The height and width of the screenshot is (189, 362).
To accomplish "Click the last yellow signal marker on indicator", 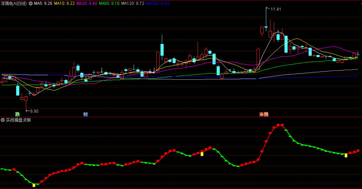I will (x=346, y=156).
